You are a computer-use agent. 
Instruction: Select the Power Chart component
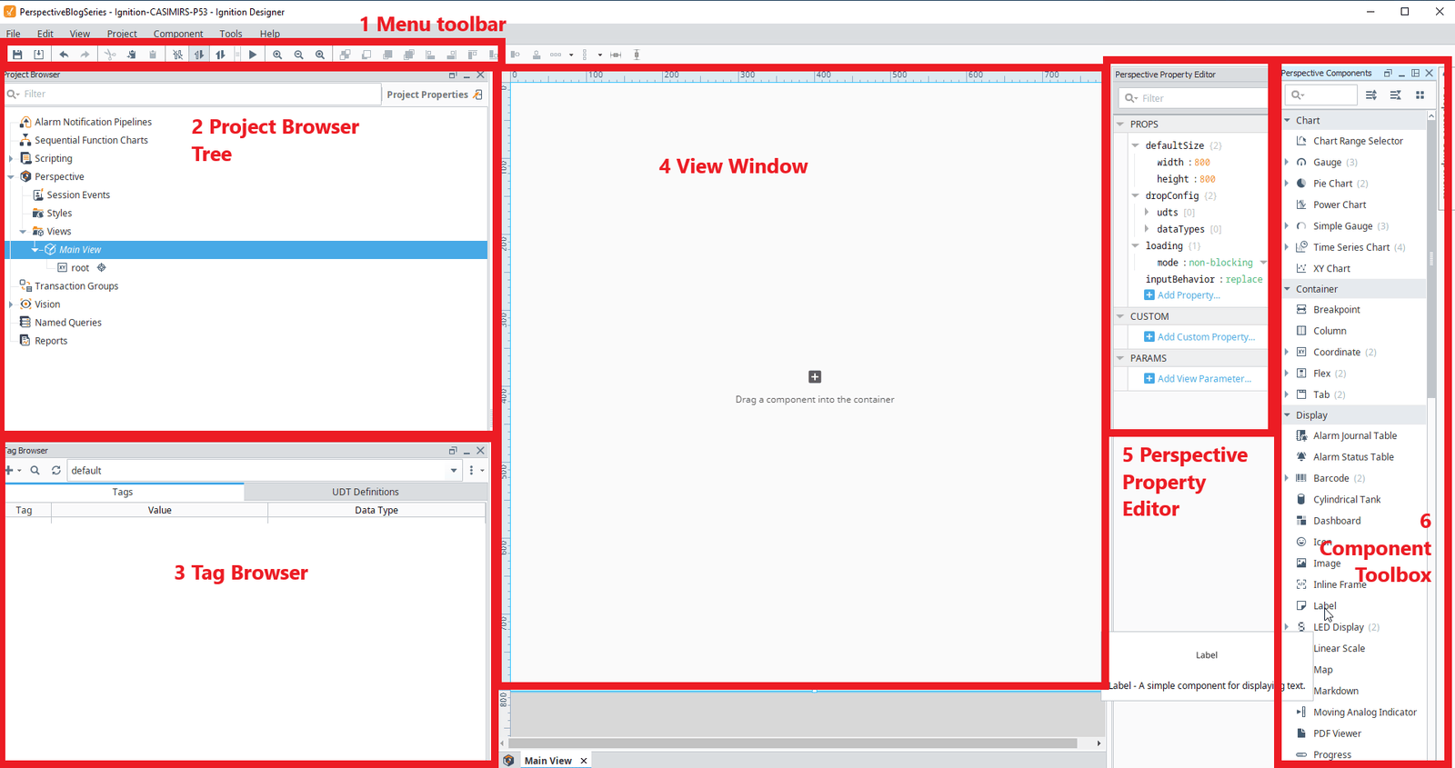tap(1340, 204)
